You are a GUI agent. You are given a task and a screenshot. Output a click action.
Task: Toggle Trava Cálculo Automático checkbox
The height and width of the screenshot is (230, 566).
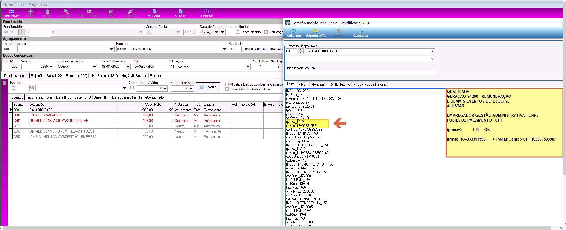pyautogui.click(x=227, y=89)
